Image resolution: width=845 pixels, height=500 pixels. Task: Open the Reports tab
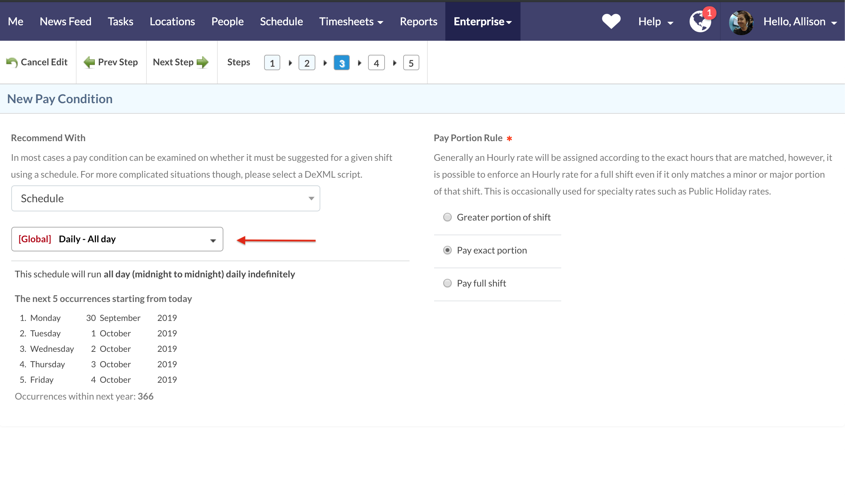coord(418,21)
